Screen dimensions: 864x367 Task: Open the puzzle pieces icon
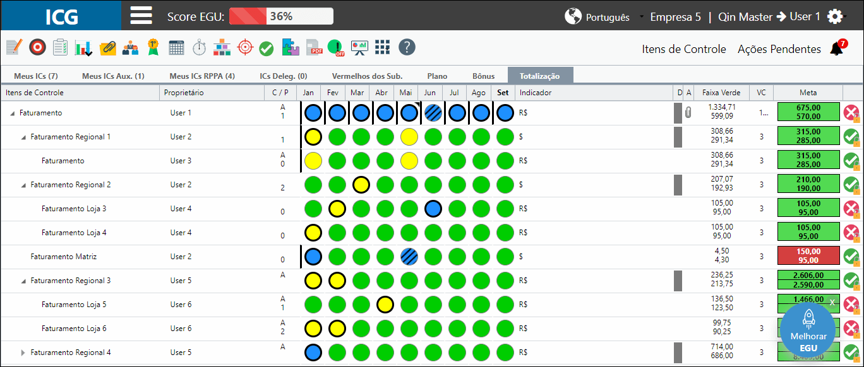pyautogui.click(x=291, y=47)
